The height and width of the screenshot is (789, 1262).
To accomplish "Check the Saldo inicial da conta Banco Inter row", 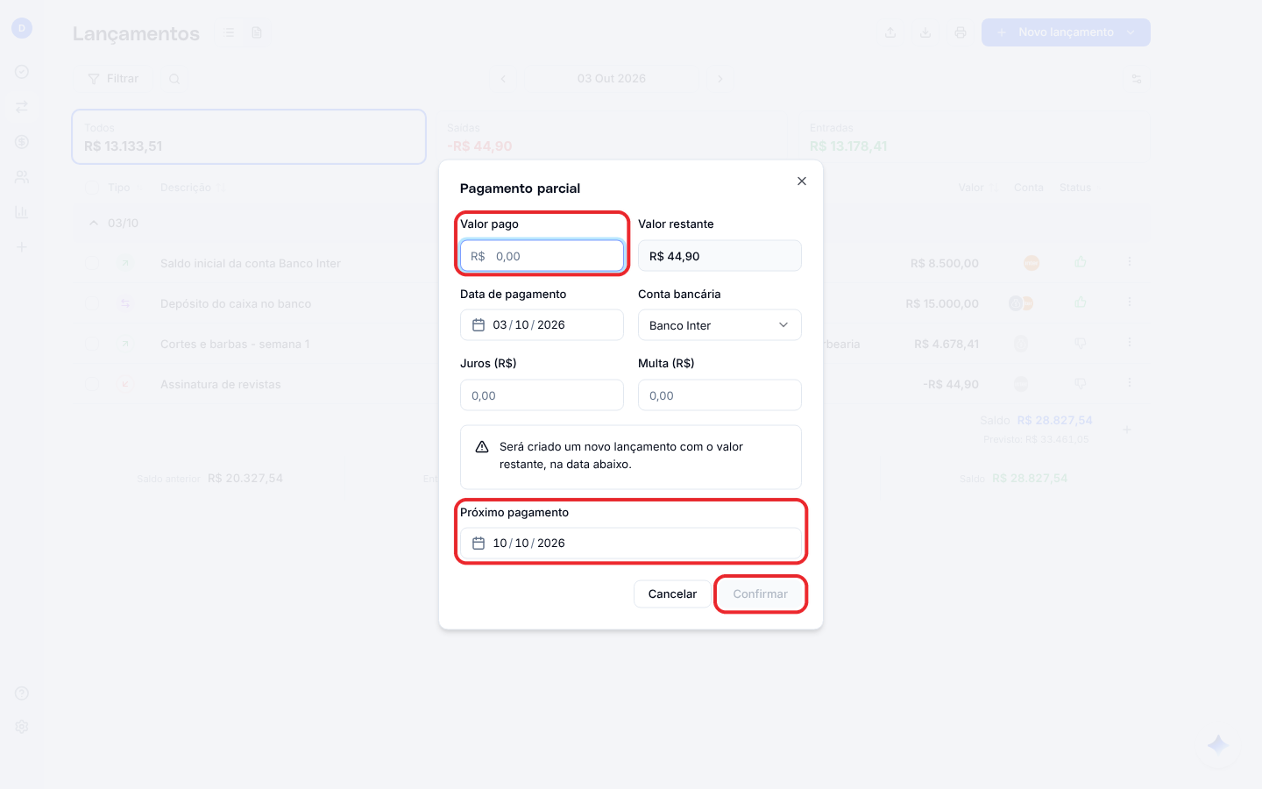I will (x=93, y=263).
